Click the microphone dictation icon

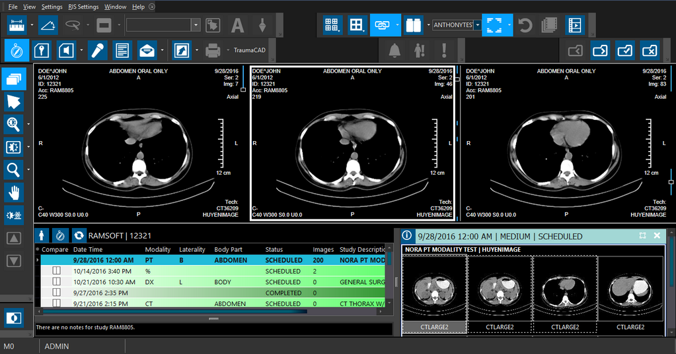[98, 50]
